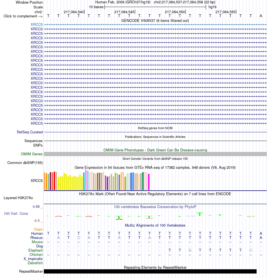The width and height of the screenshot is (267, 278).
Task: Click the gray OMIM Genes item bar
Action: 155,154
